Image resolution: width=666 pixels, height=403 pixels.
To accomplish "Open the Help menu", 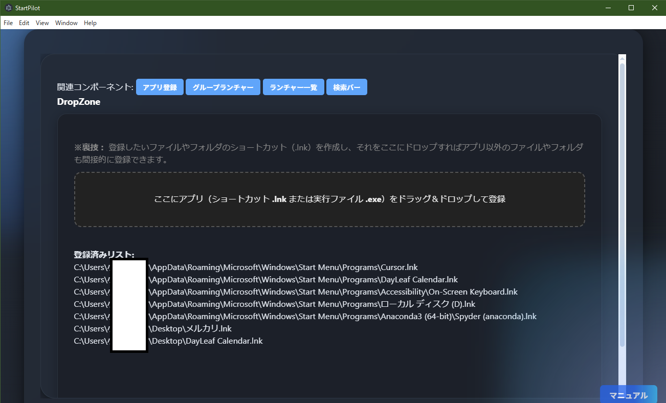I will (x=90, y=23).
